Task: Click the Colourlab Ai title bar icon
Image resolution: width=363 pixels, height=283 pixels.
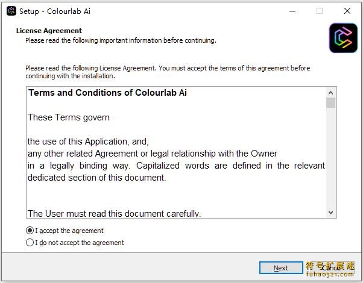Action: (11, 11)
